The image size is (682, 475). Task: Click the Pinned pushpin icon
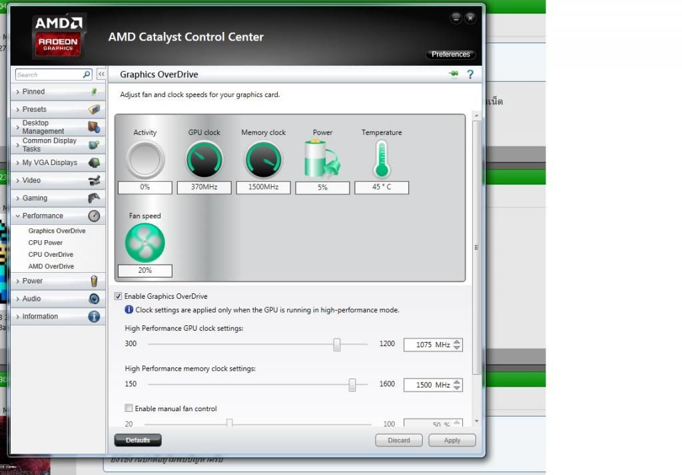click(x=94, y=91)
